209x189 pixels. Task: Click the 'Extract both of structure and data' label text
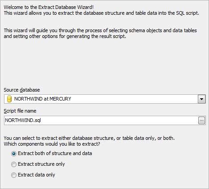pos(55,153)
